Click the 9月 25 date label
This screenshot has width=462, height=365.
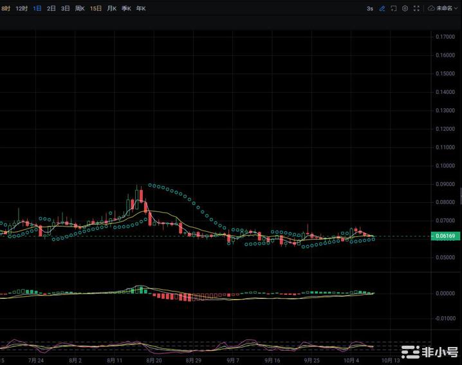tap(311, 360)
